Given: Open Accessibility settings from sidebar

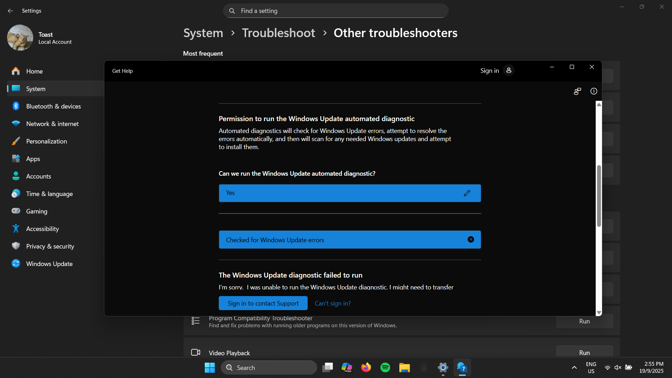Looking at the screenshot, I should coord(42,229).
